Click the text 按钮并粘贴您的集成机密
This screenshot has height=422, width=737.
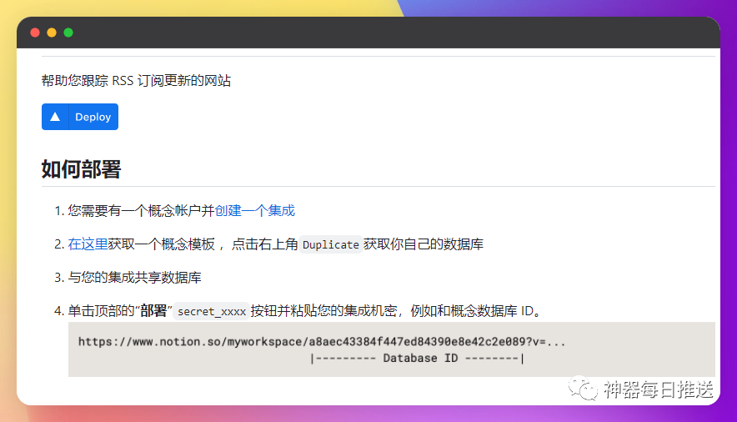[x=323, y=310]
